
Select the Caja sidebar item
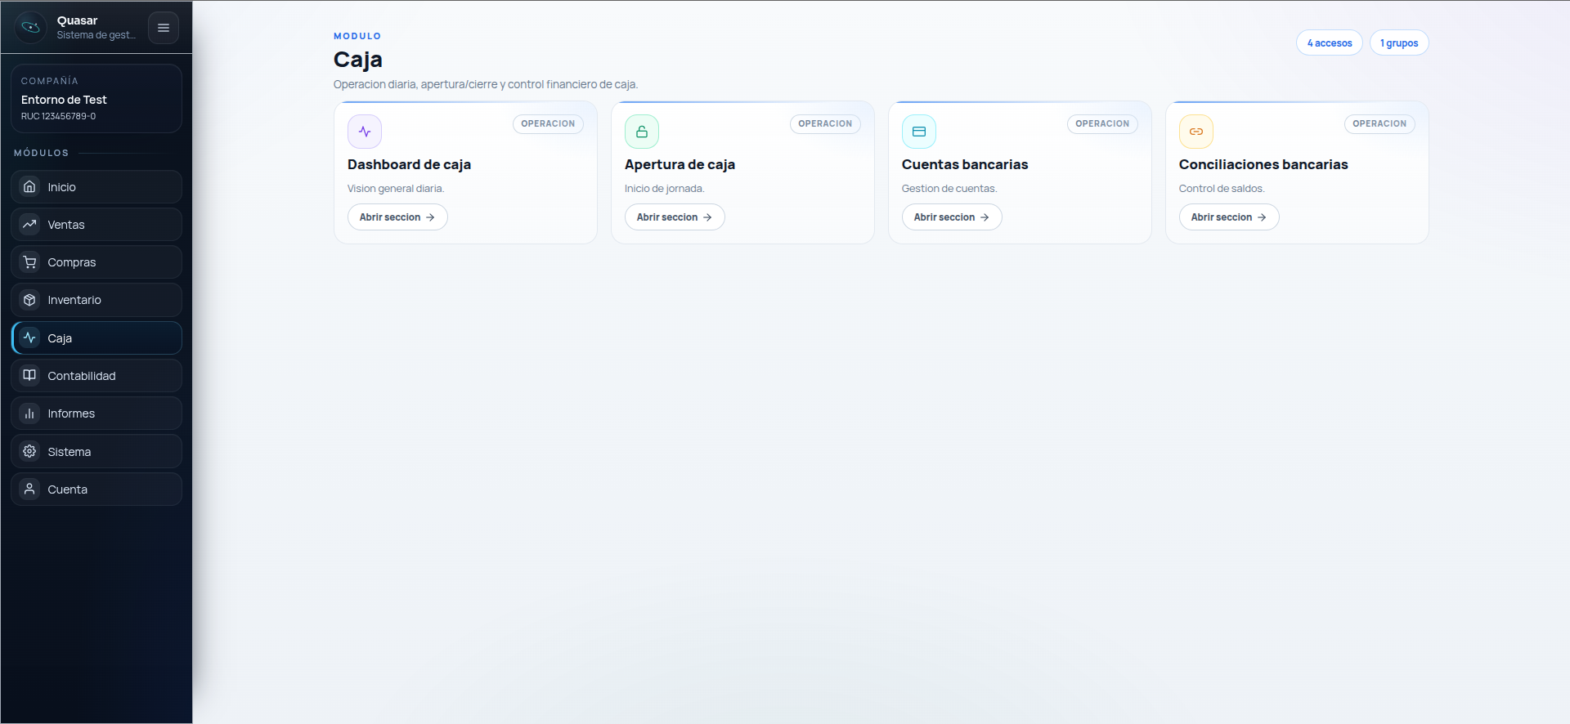coord(96,338)
